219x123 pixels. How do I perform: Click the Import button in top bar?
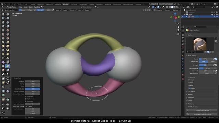[162, 4]
